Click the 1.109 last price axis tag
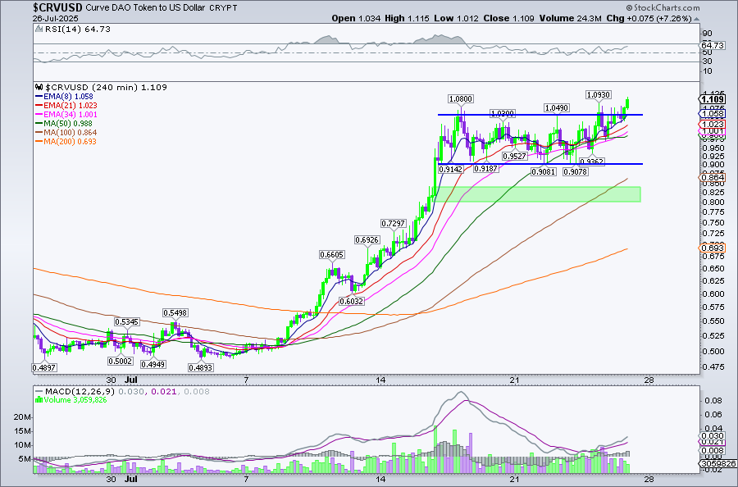Screen dimensions: 738x487 (713, 99)
